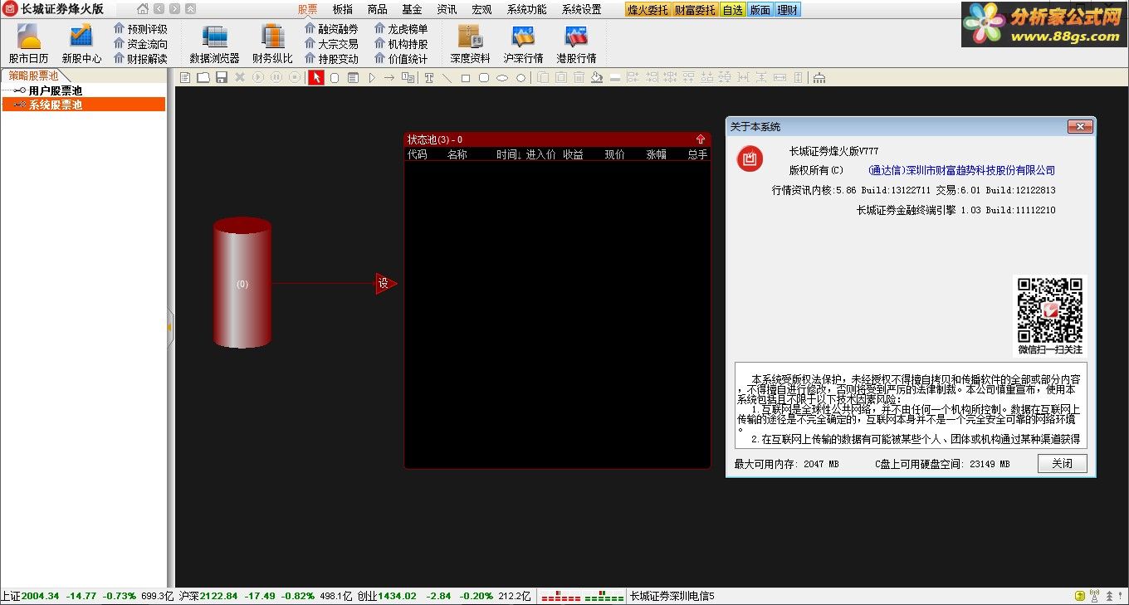Click the 财富委托 button
The width and height of the screenshot is (1129, 605).
click(x=695, y=10)
